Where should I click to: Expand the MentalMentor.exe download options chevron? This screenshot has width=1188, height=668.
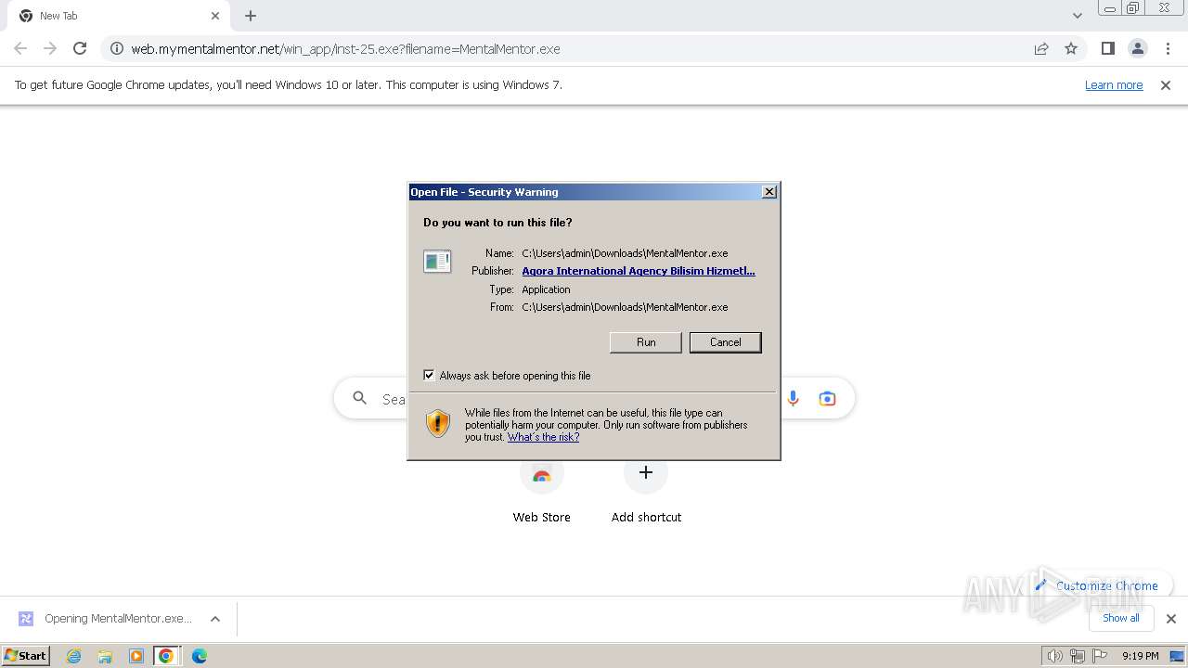pyautogui.click(x=215, y=619)
